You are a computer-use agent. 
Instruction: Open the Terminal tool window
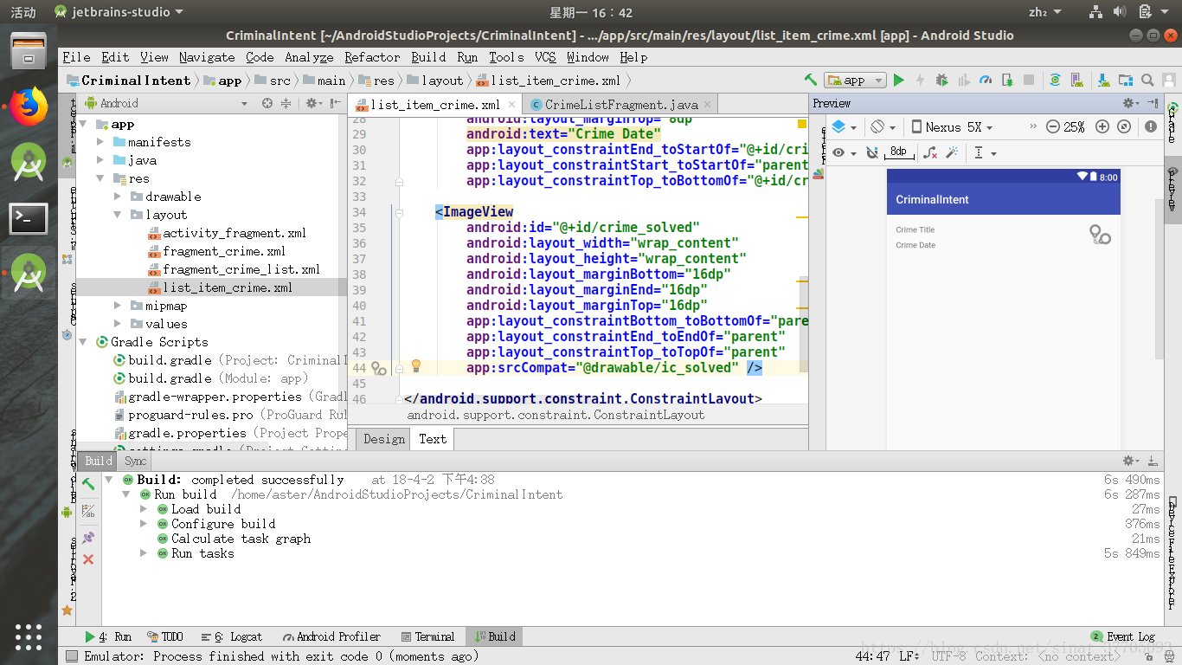click(428, 636)
